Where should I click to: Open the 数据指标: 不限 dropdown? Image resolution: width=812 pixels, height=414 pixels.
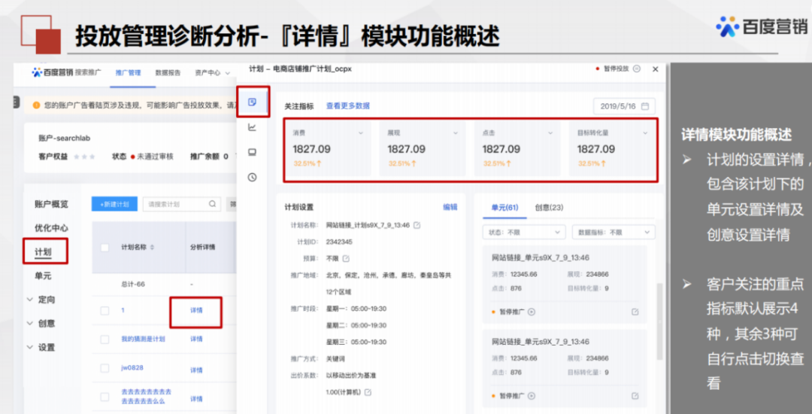coord(613,233)
